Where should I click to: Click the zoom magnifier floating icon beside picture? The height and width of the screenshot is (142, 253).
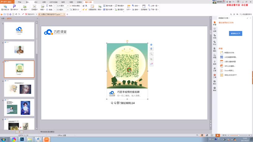click(151, 54)
